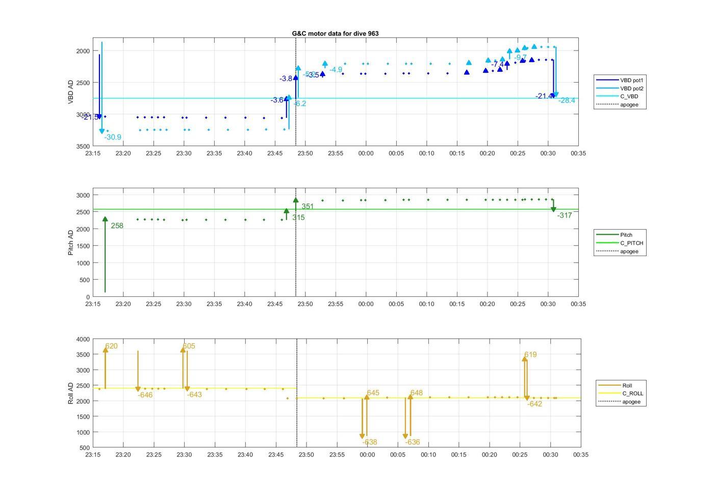Click the '-643' roll annotation
714x503 pixels.
194,394
